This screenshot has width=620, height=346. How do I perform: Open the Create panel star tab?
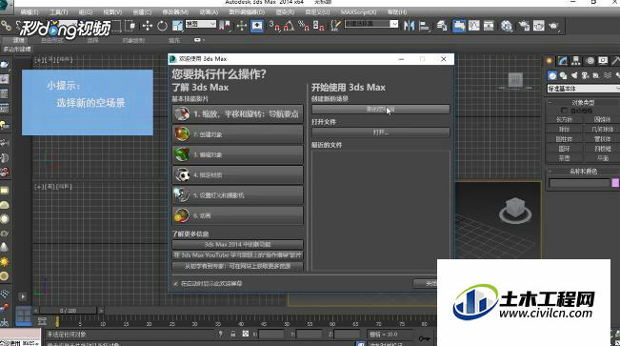coord(550,61)
